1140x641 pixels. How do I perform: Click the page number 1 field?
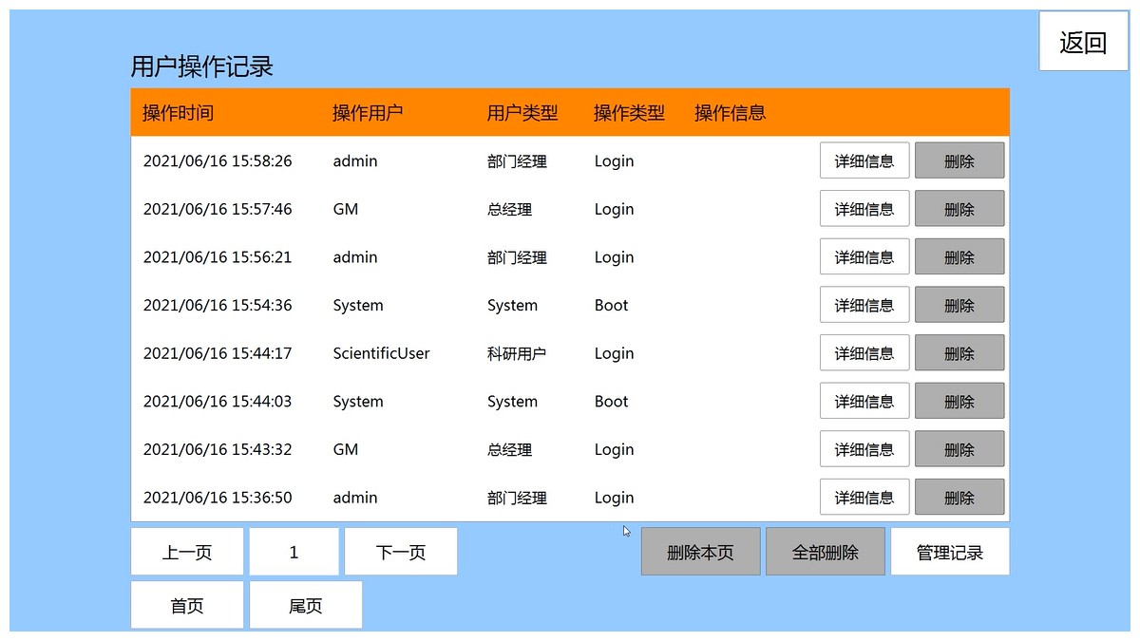pyautogui.click(x=294, y=552)
